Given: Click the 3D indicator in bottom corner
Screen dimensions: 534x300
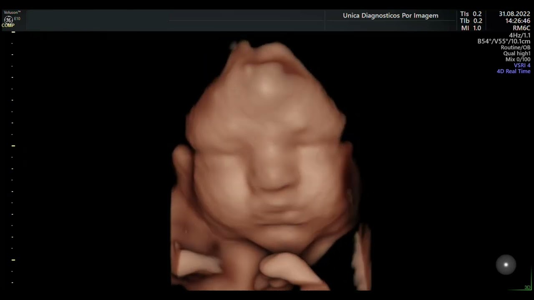Looking at the screenshot, I should click(527, 287).
